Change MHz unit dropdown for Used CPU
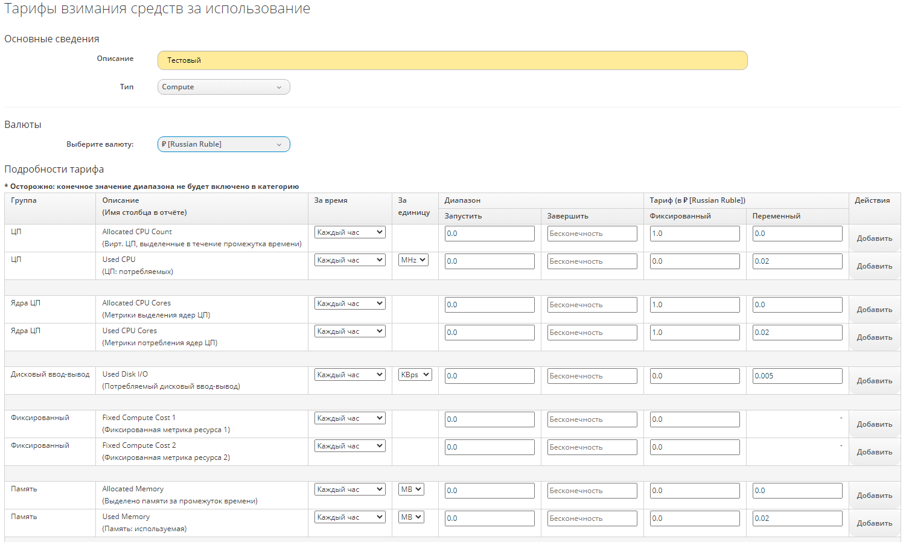Image resolution: width=909 pixels, height=542 pixels. (x=413, y=260)
